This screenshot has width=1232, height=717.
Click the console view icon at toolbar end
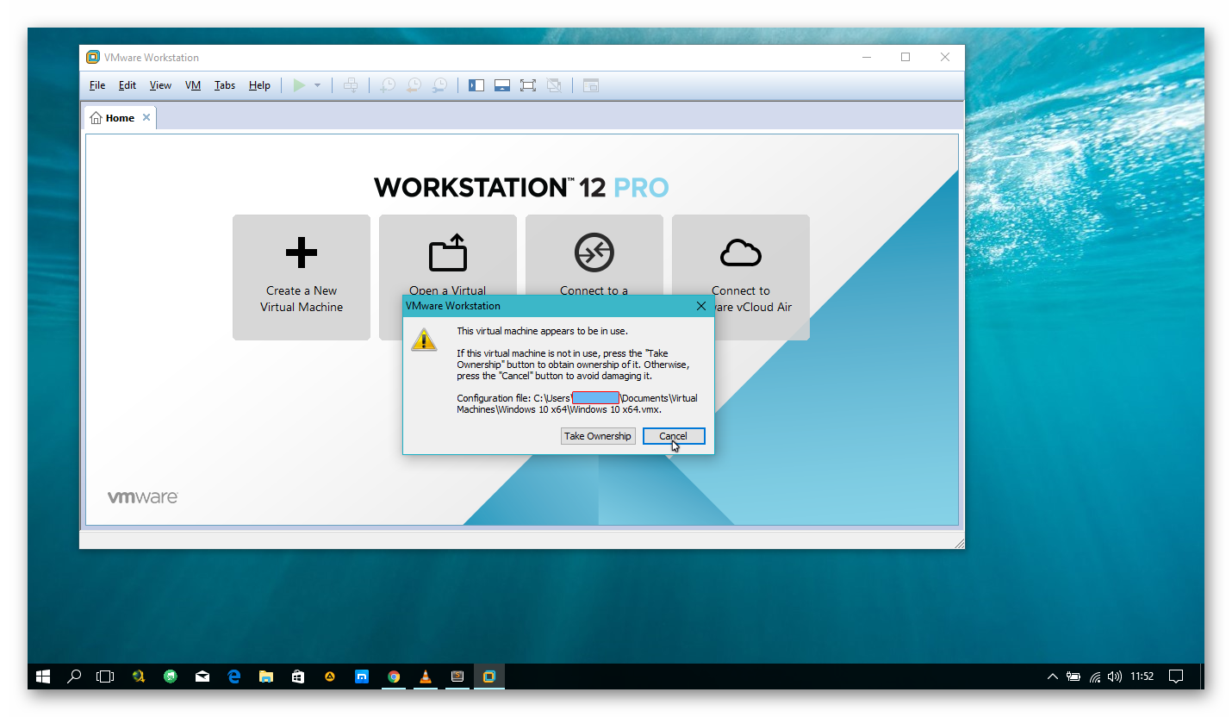(590, 85)
